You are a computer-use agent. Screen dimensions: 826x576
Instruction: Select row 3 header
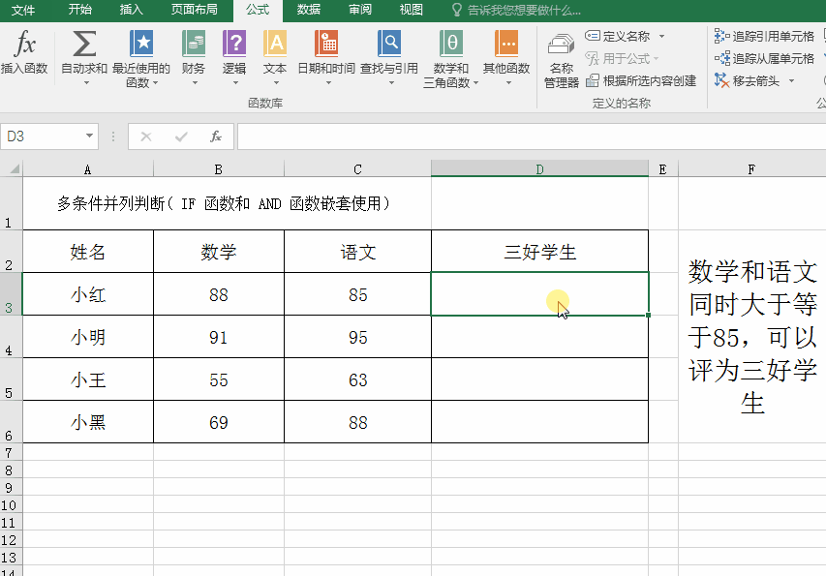tap(11, 293)
